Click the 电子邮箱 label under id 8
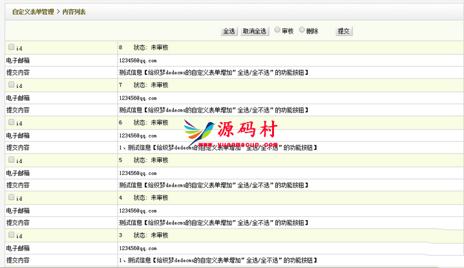The width and height of the screenshot is (464, 268). 18,61
